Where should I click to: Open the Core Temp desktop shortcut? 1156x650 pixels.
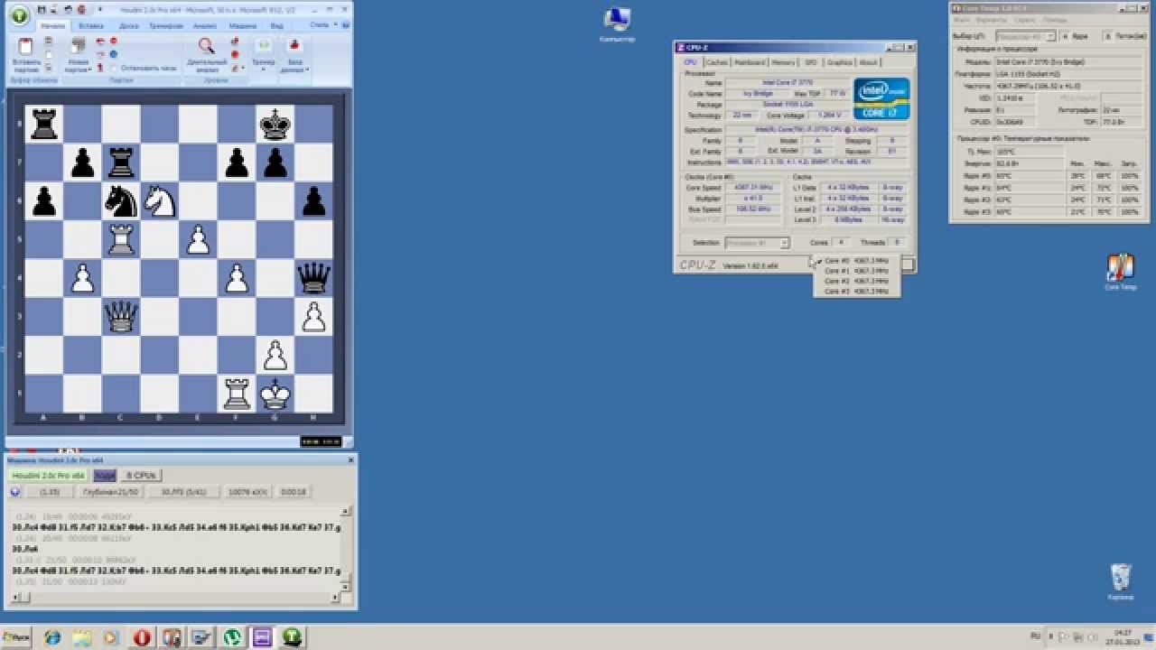[1121, 272]
